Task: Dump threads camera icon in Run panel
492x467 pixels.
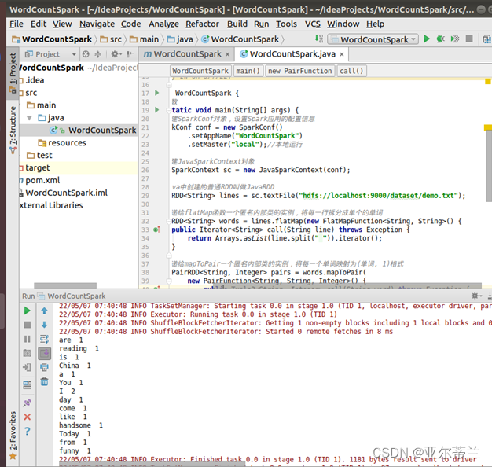Action: tap(28, 353)
